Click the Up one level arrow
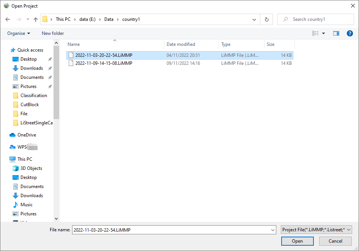The height and width of the screenshot is (251, 359). (36, 19)
